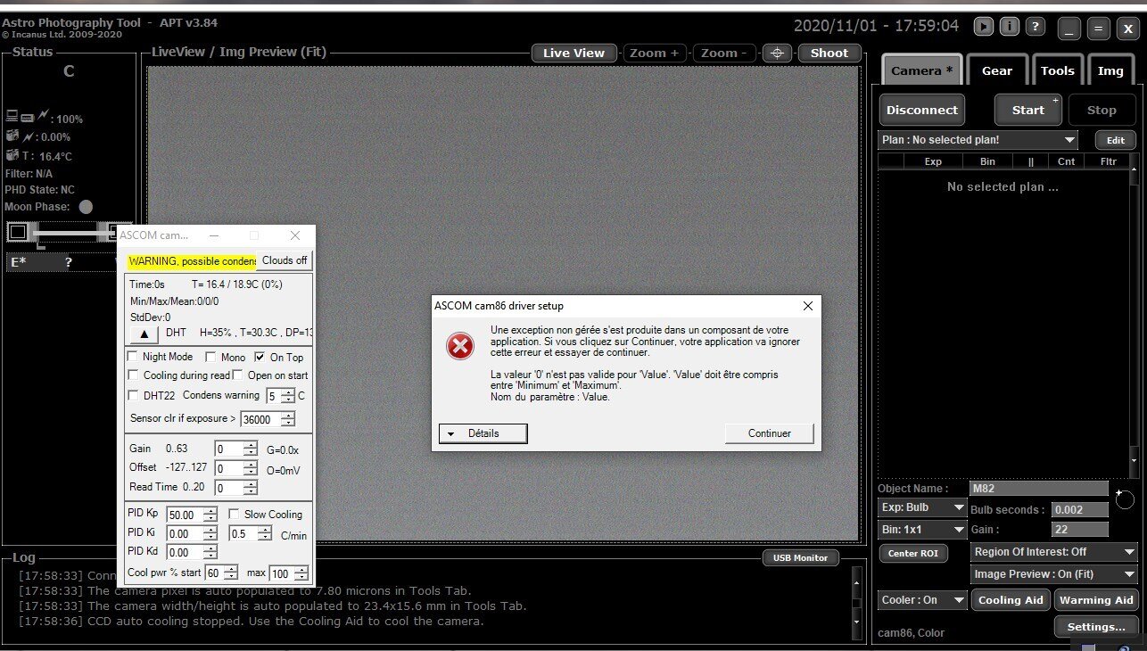This screenshot has width=1147, height=651.
Task: Click the small plus on the Start button
Action: pyautogui.click(x=1055, y=100)
